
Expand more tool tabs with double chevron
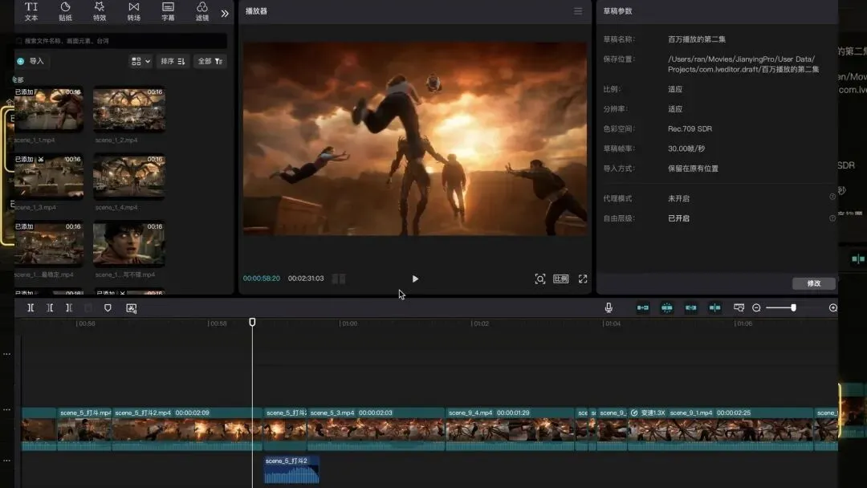coord(225,13)
